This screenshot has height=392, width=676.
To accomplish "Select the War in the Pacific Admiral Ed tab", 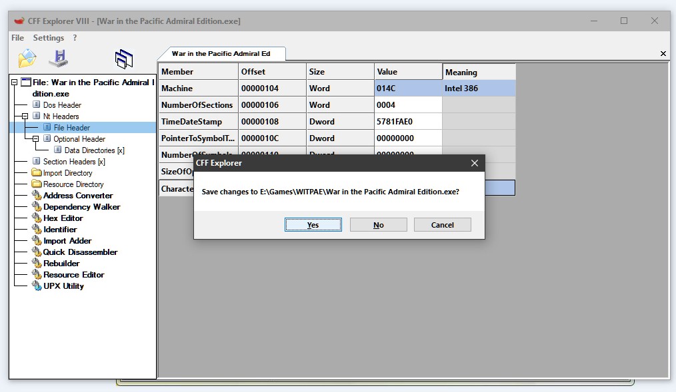I will coord(221,54).
